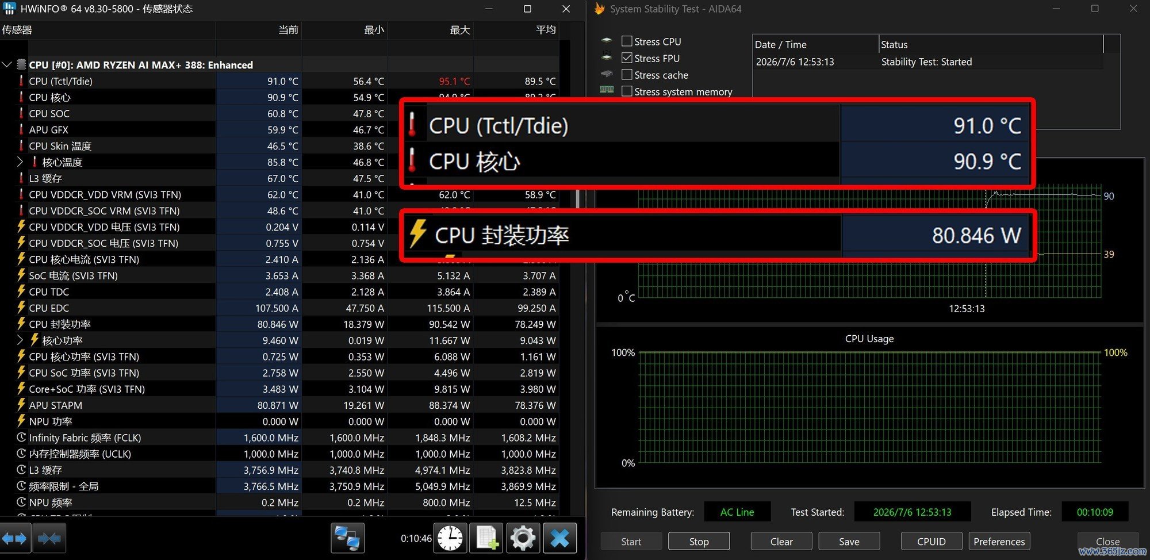The width and height of the screenshot is (1150, 560).
Task: Click the Status column header in AIDA64 log
Action: tap(991, 44)
